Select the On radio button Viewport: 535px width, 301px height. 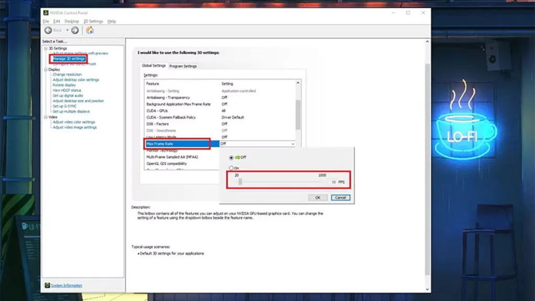point(231,168)
